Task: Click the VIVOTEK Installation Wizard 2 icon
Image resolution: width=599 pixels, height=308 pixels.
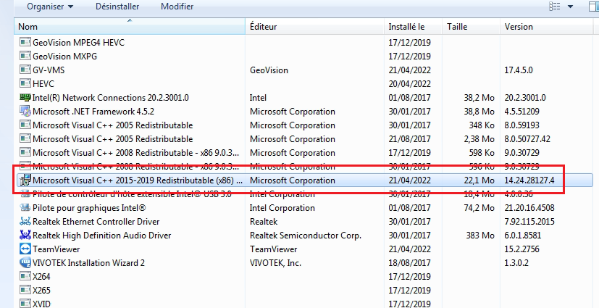Action: [25, 263]
